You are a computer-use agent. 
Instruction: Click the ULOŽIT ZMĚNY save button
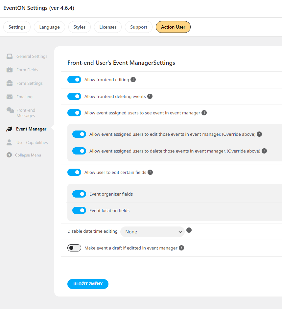point(88,284)
